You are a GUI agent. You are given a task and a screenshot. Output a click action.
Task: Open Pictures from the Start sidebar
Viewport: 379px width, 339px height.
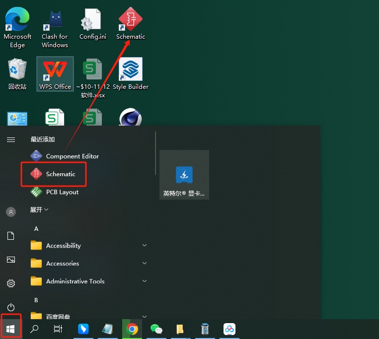pyautogui.click(x=11, y=260)
